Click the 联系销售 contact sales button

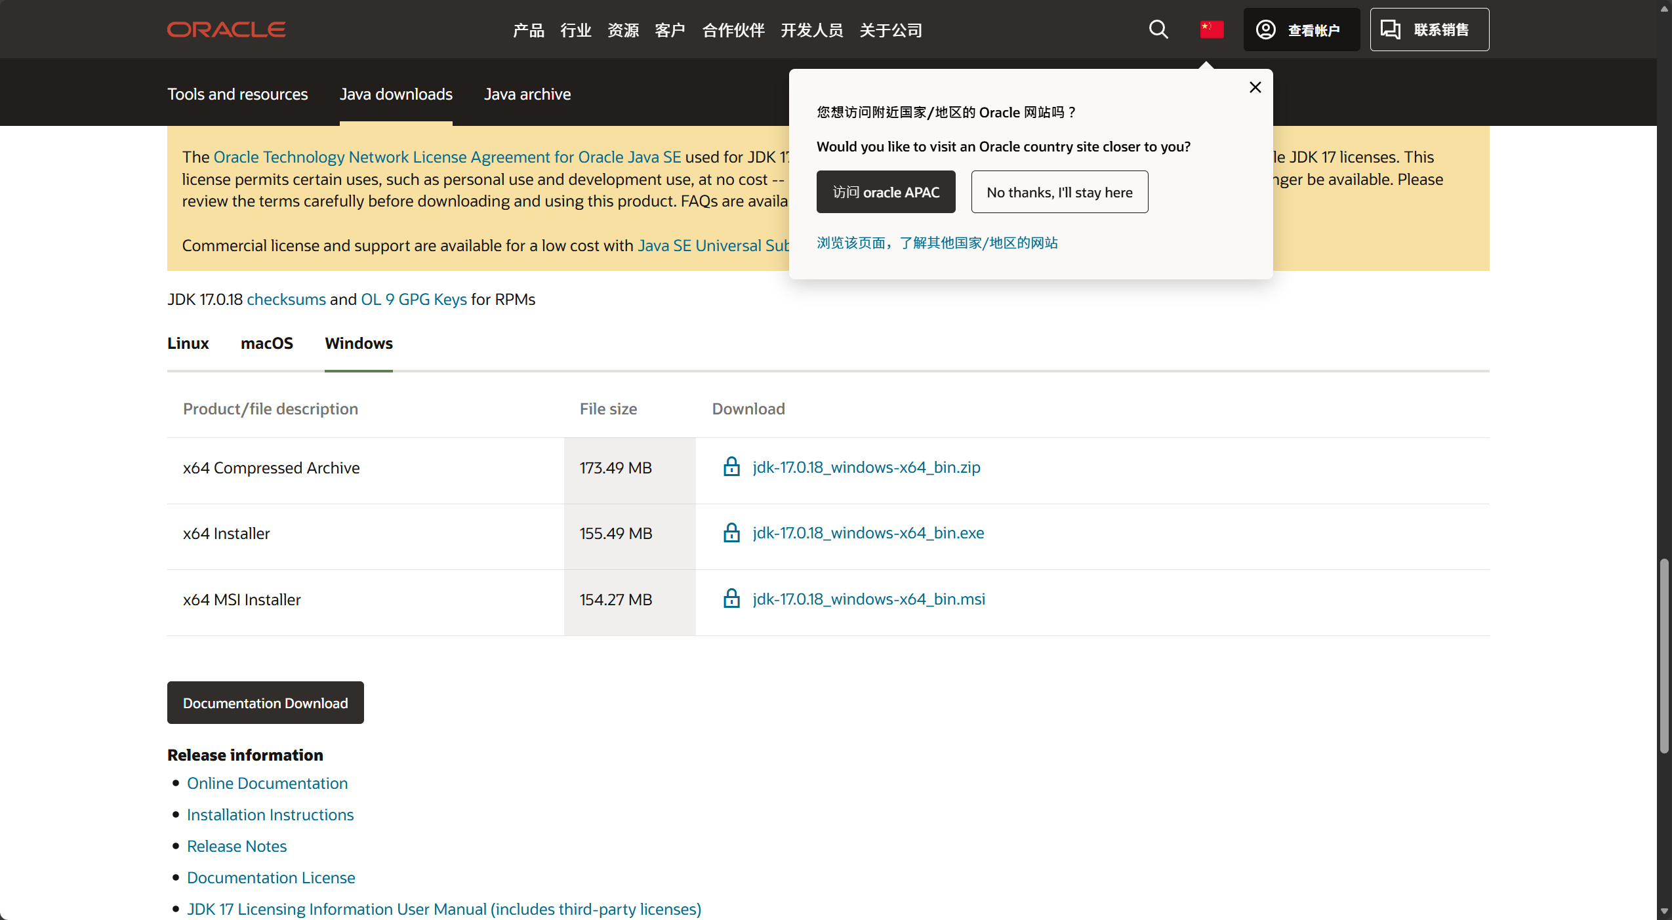pyautogui.click(x=1429, y=30)
